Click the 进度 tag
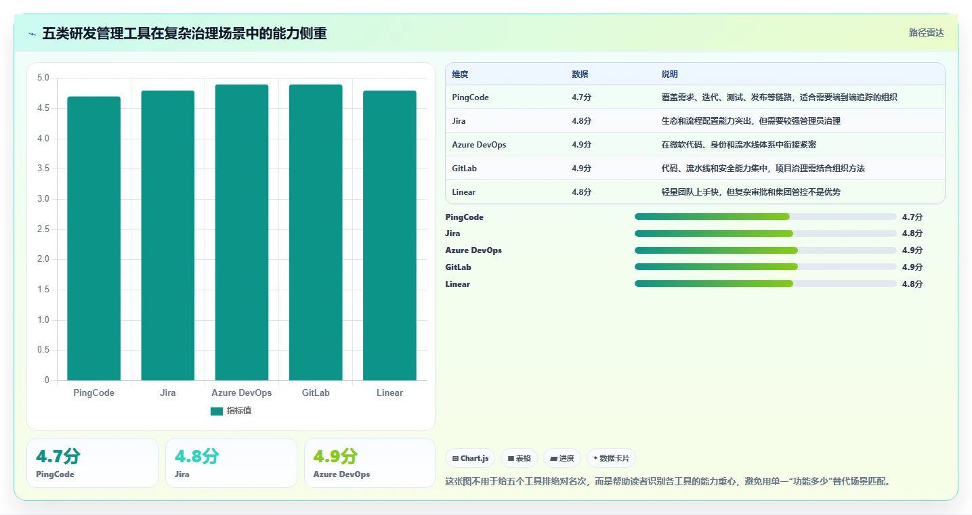This screenshot has width=972, height=515. click(562, 458)
